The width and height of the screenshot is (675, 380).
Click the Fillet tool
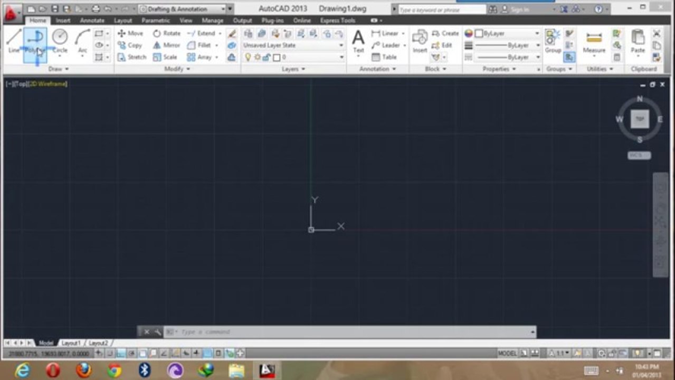(199, 45)
